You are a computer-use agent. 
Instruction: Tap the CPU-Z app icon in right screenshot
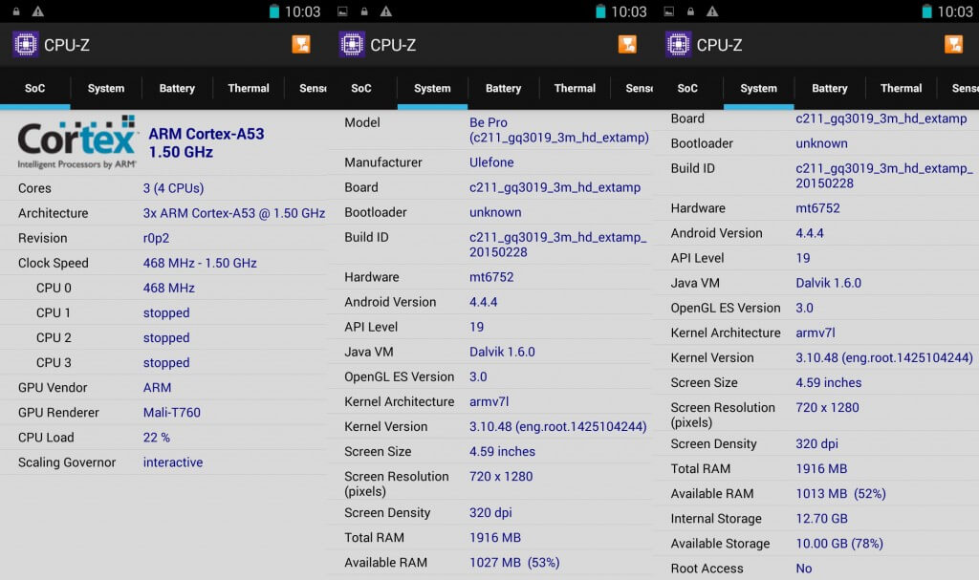pyautogui.click(x=678, y=45)
